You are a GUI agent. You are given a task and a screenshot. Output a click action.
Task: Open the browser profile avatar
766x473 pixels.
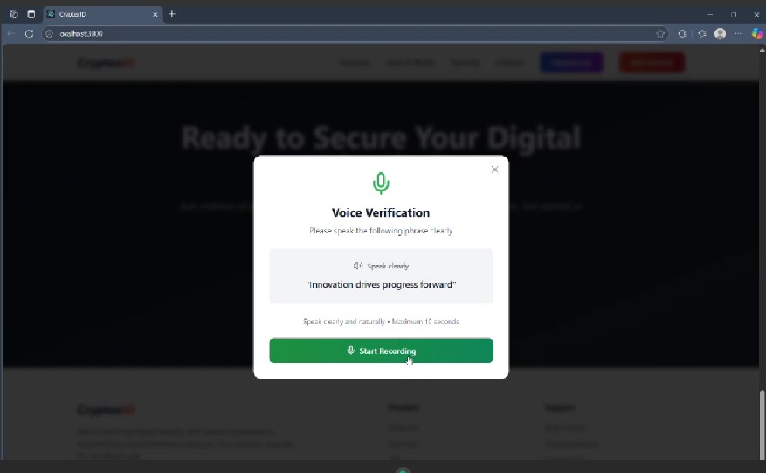coord(720,34)
